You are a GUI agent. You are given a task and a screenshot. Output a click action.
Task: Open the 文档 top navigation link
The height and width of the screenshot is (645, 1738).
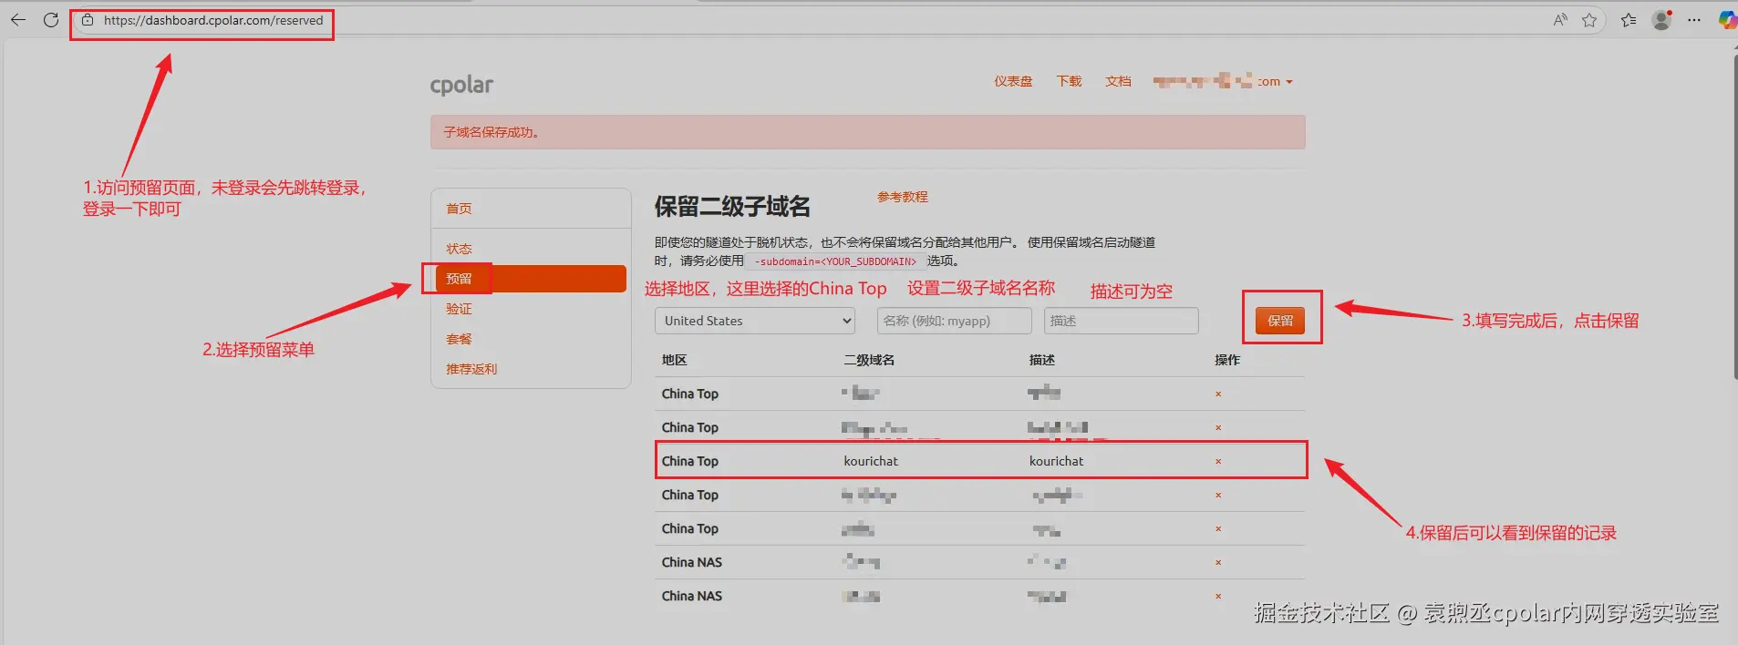point(1118,81)
